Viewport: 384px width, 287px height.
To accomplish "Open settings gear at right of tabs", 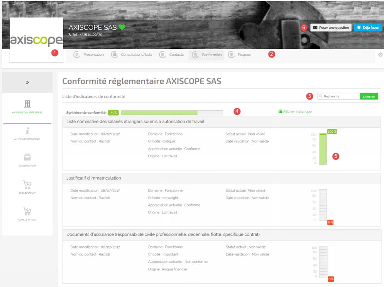I will click(380, 55).
